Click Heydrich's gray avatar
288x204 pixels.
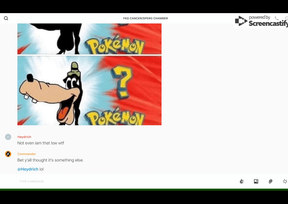(x=8, y=137)
